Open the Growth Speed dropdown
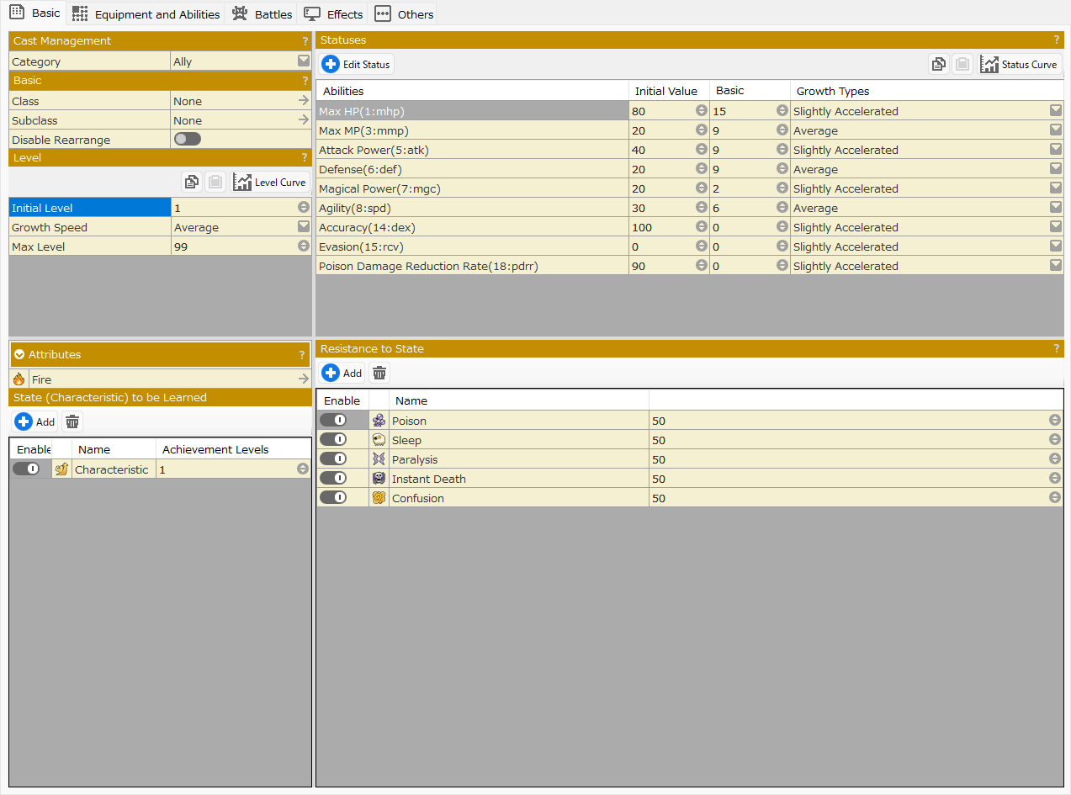Image resolution: width=1071 pixels, height=795 pixels. (x=303, y=227)
